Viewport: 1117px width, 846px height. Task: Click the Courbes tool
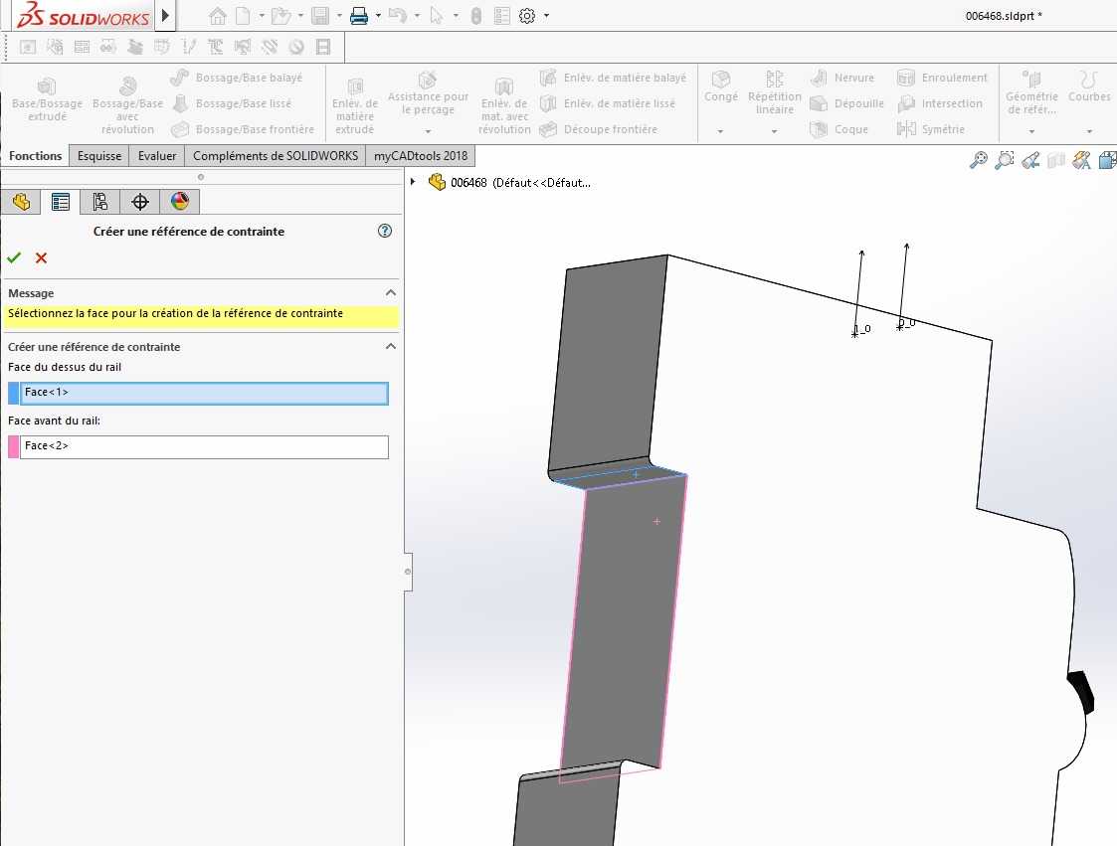pyautogui.click(x=1089, y=86)
